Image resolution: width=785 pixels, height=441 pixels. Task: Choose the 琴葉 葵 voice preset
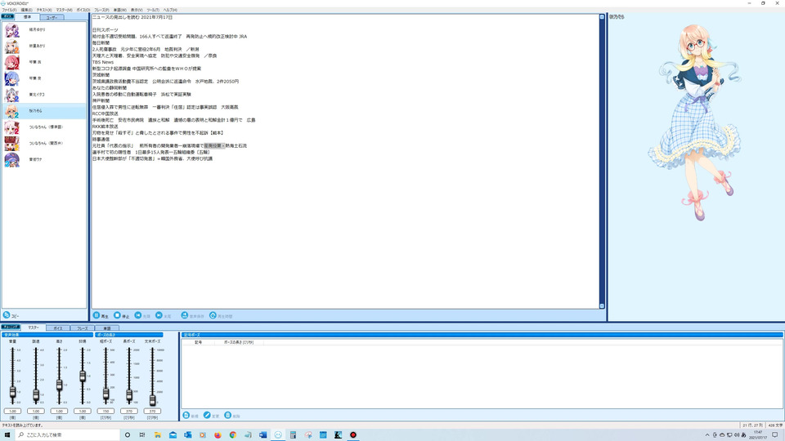tap(12, 78)
